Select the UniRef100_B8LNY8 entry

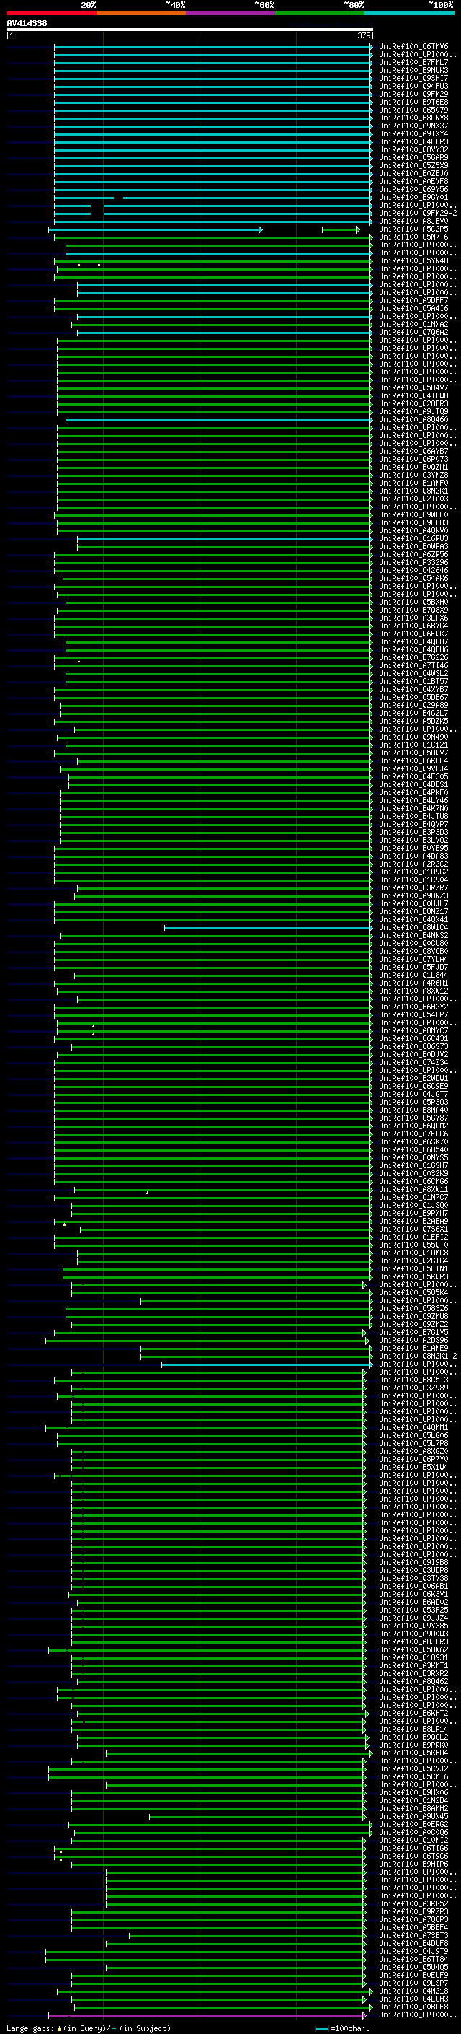tap(413, 118)
